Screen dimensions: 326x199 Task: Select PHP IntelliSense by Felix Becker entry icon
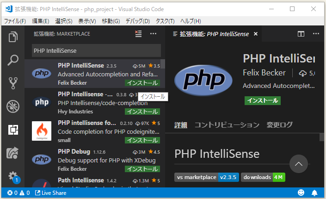coord(42,74)
